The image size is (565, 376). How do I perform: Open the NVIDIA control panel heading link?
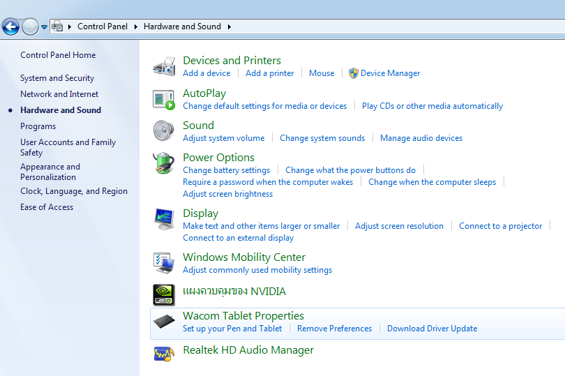[234, 292]
